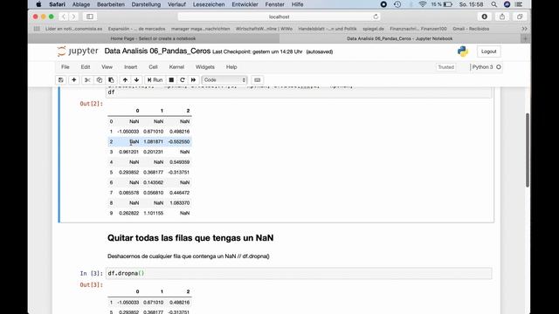Open the Apple menu

coord(38,4)
